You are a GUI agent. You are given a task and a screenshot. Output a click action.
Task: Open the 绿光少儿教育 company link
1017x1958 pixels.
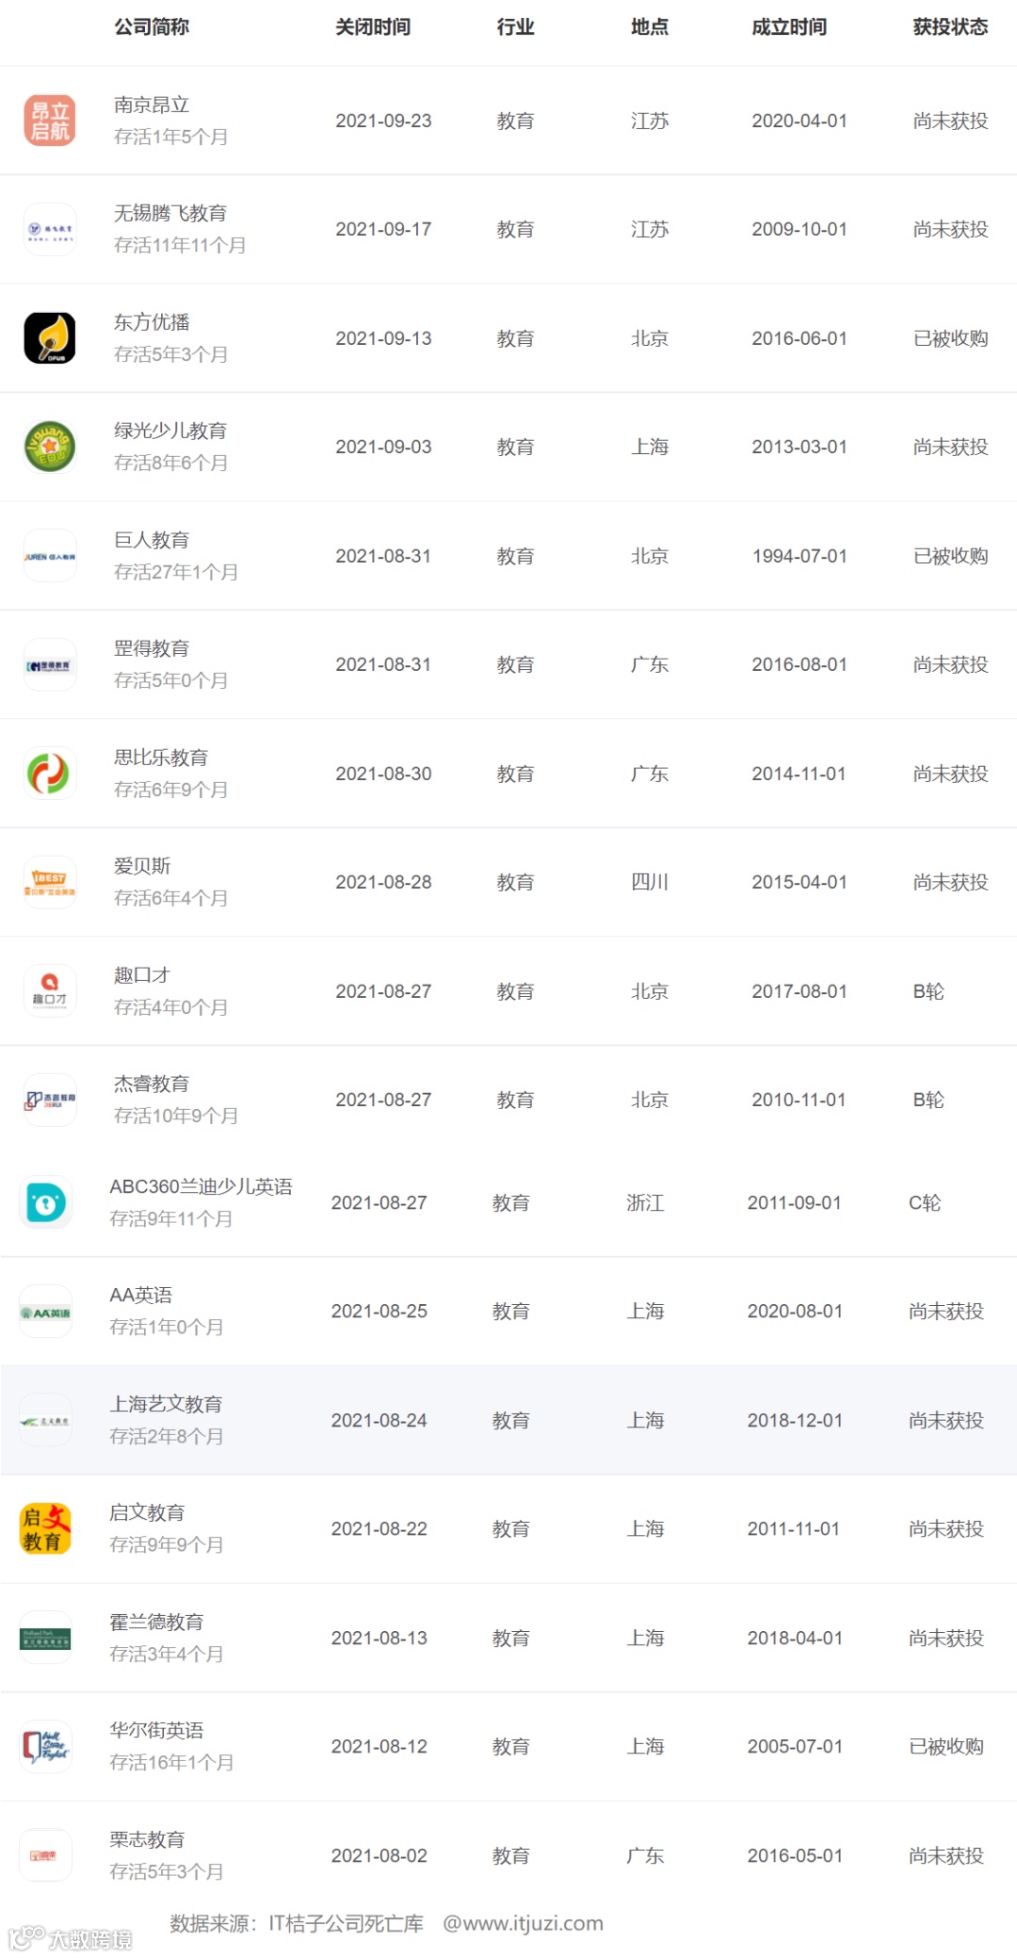[x=170, y=431]
